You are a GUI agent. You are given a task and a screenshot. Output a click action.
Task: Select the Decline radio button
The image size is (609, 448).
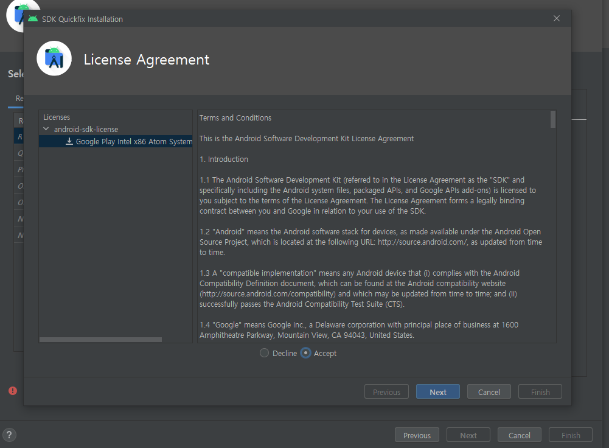(x=264, y=353)
